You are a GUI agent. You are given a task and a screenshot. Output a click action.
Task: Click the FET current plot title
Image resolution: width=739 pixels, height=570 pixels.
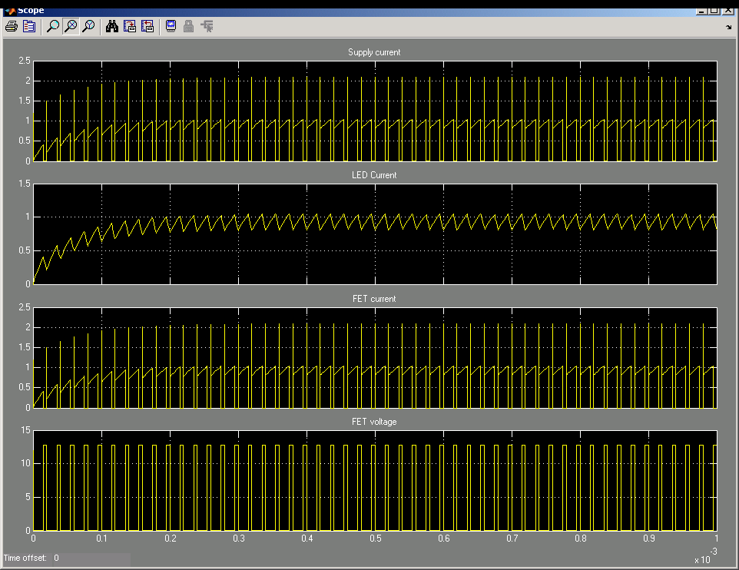coord(374,299)
